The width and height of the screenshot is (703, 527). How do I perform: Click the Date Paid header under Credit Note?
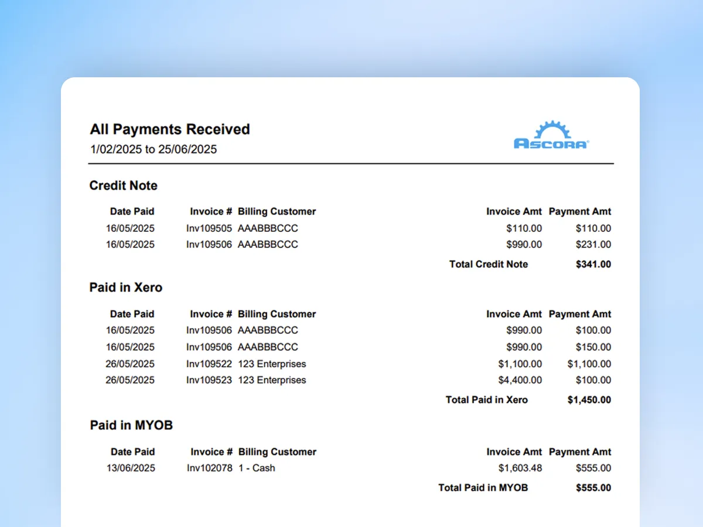[132, 211]
